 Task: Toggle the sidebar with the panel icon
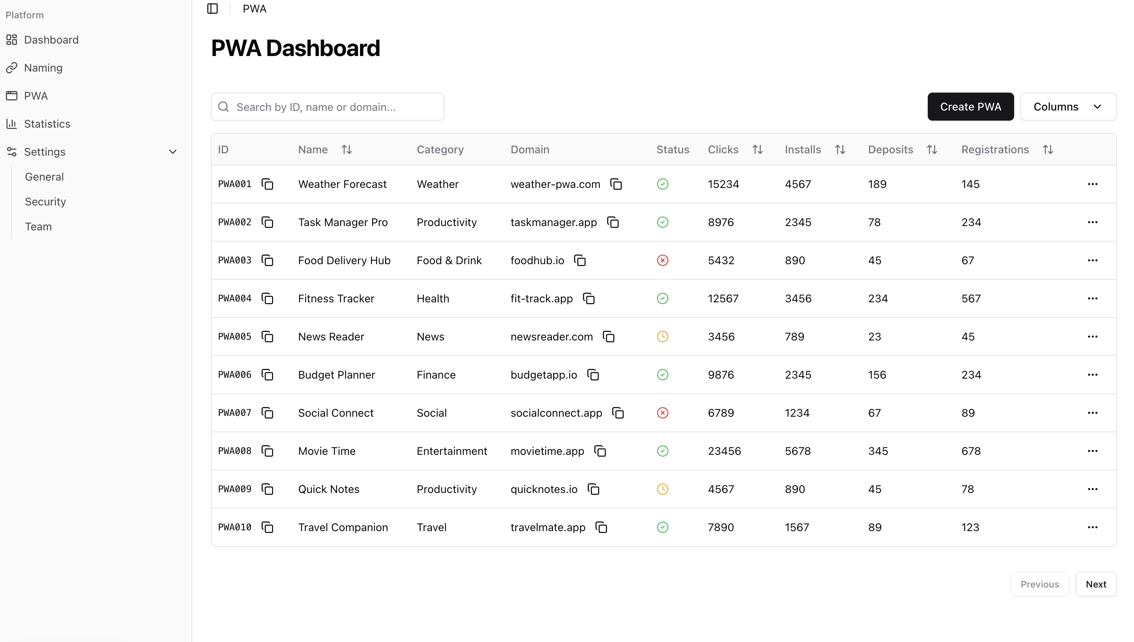coord(212,9)
